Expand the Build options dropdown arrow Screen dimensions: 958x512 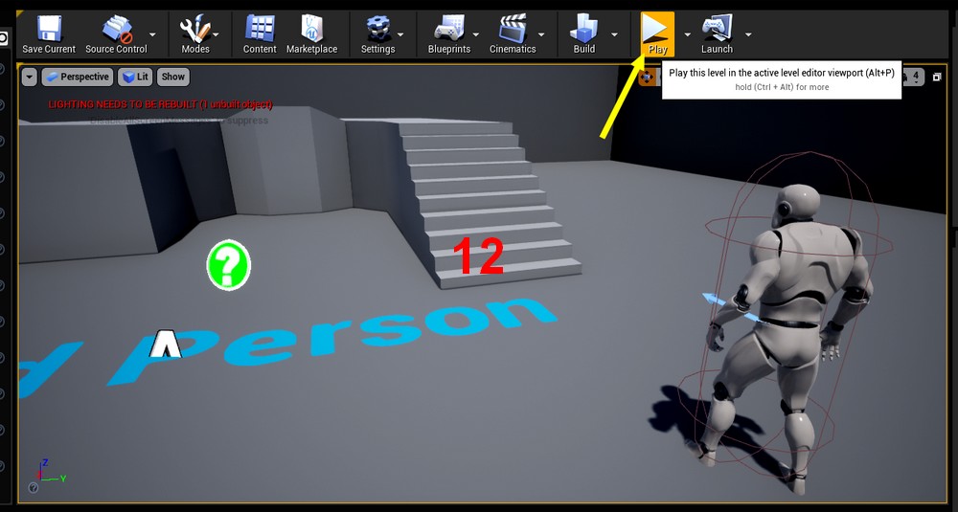point(614,34)
